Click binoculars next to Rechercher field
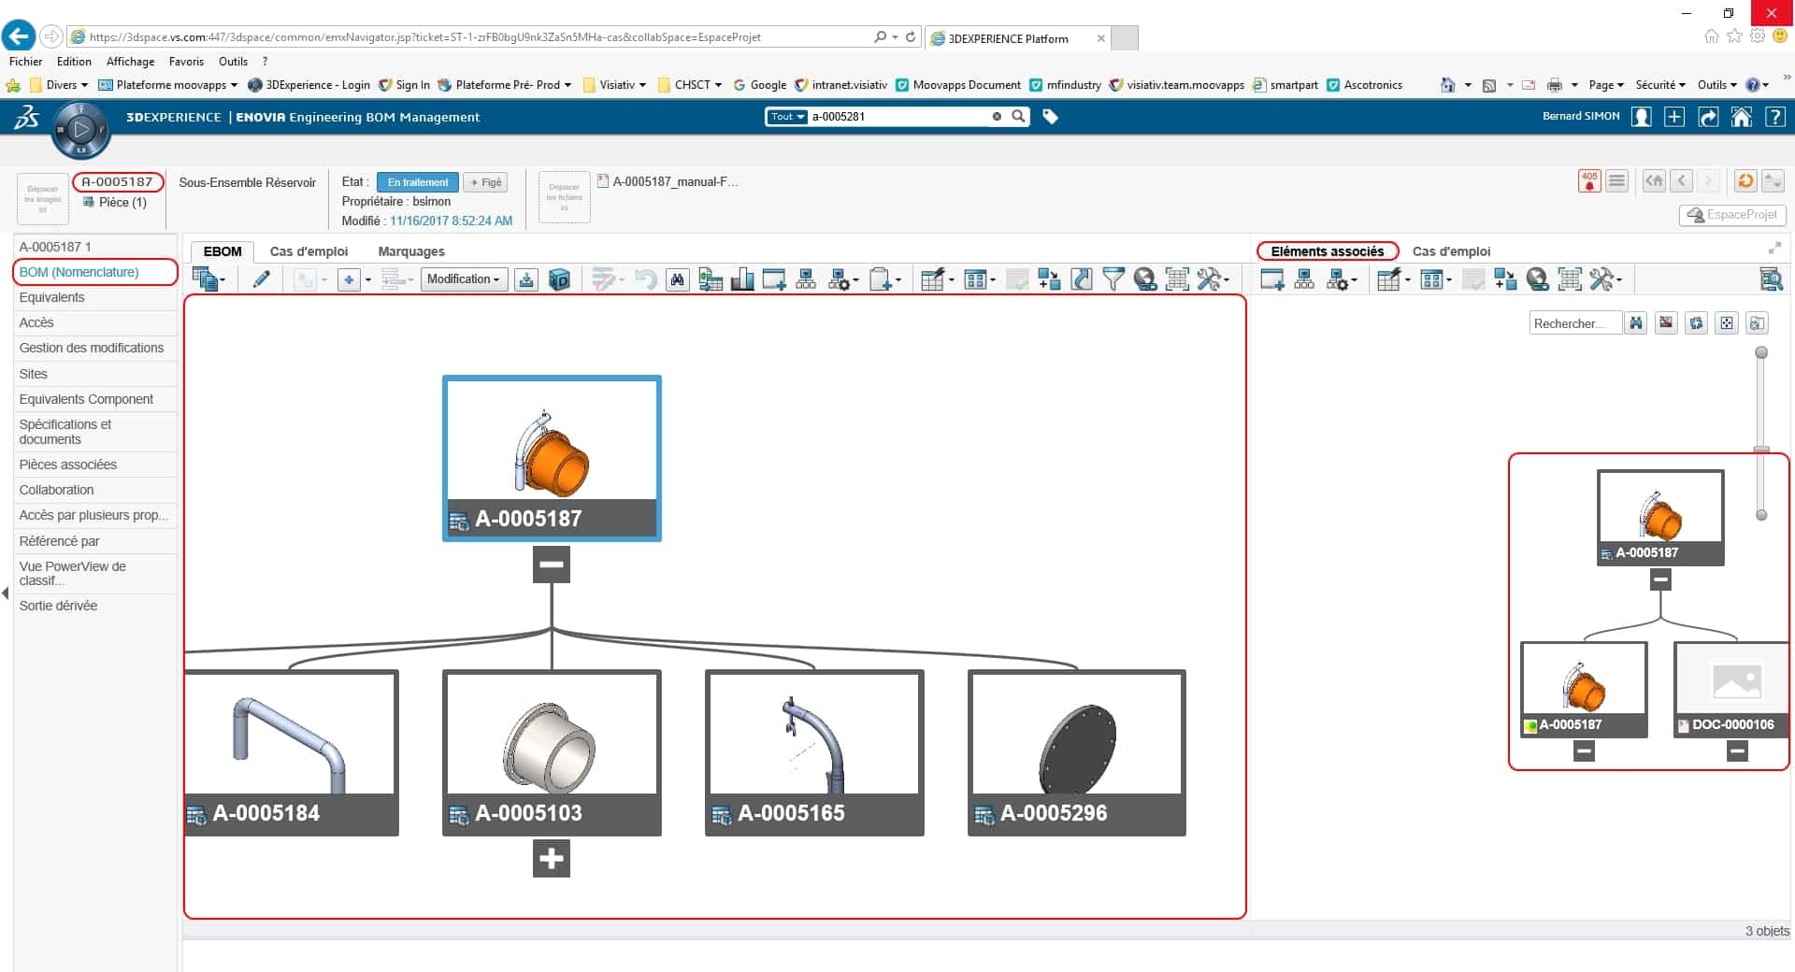This screenshot has width=1795, height=972. 1635,323
